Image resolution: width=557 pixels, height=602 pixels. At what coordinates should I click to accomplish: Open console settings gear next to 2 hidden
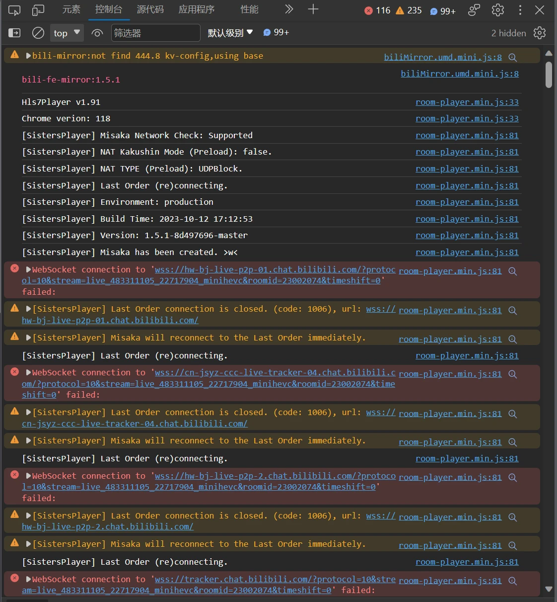pos(540,33)
